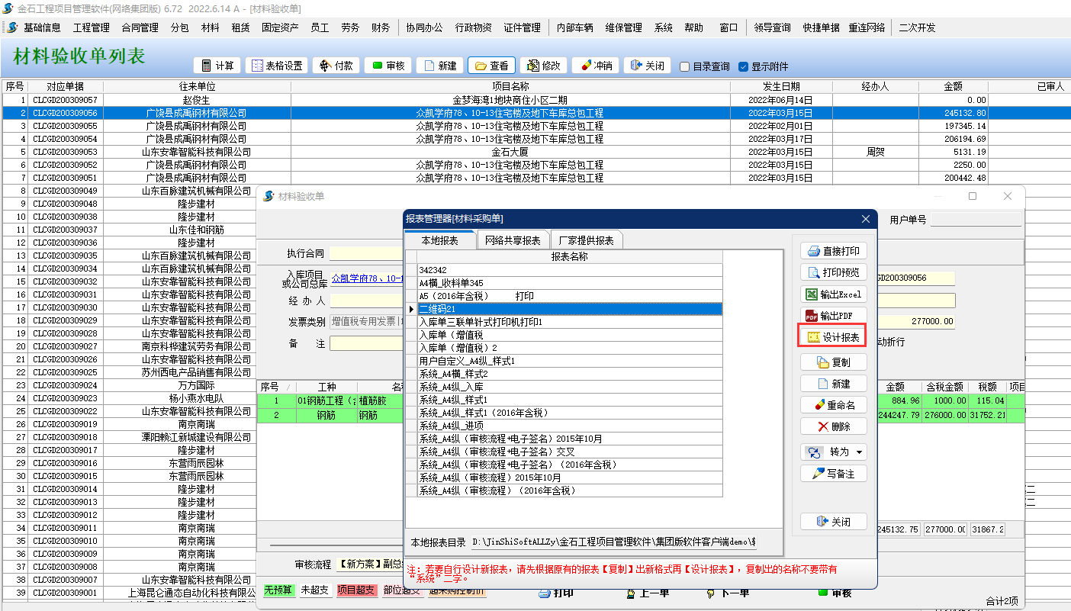Export report via 输出PDF button

[833, 316]
